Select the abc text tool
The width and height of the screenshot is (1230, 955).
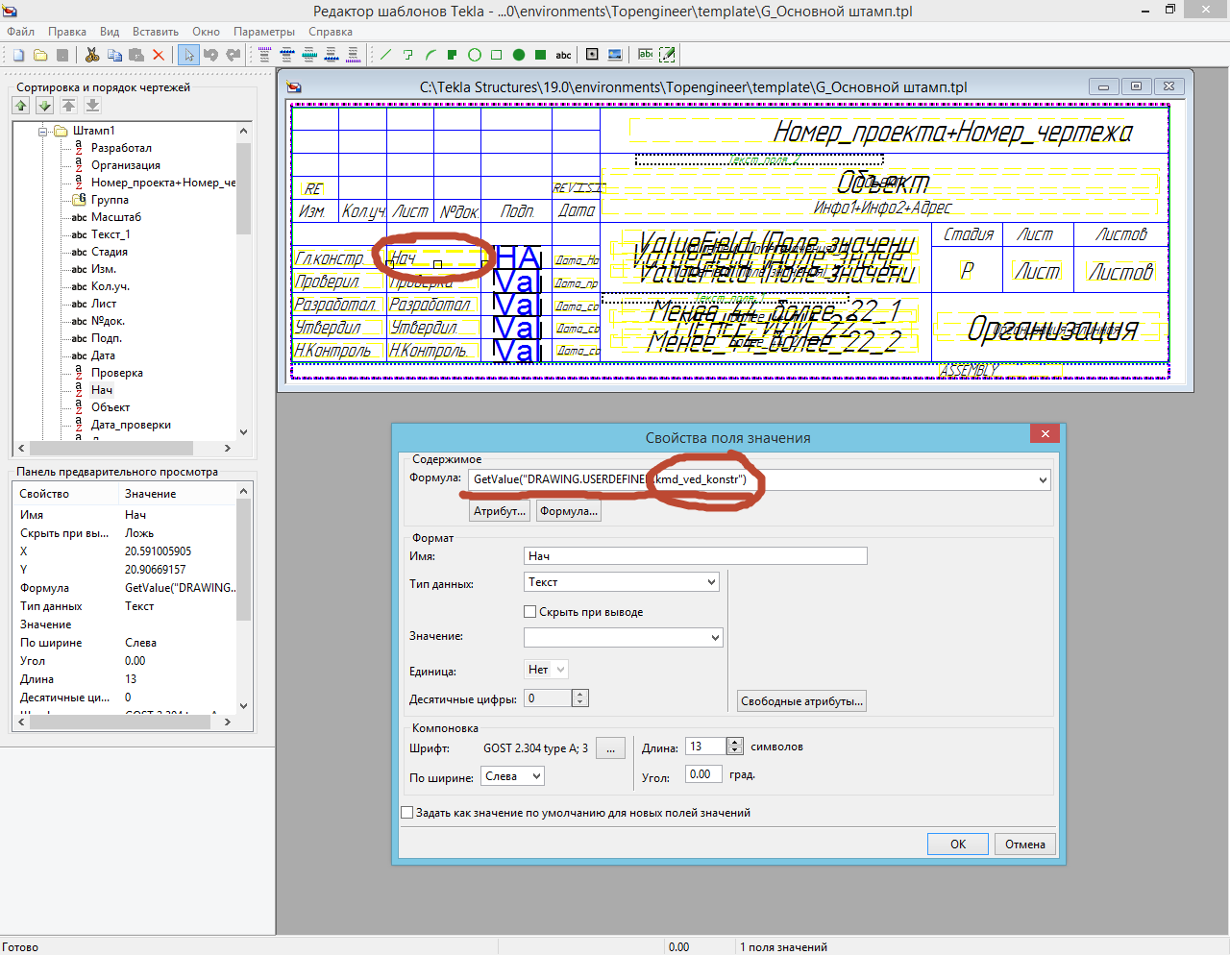(x=564, y=55)
